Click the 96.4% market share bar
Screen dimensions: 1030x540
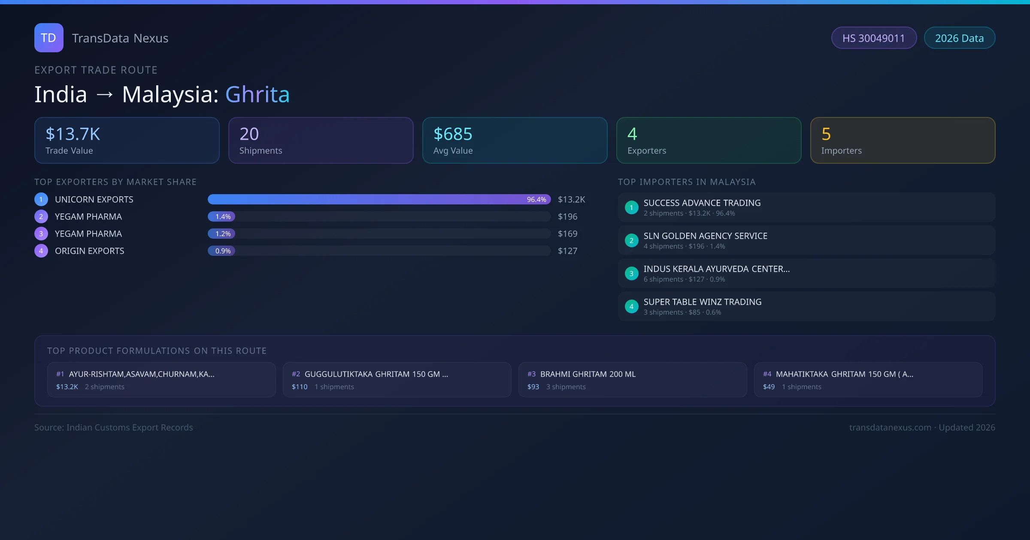379,199
